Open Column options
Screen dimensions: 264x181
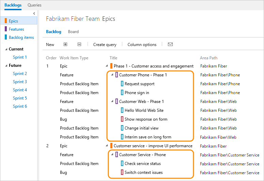pyautogui.click(x=142, y=45)
